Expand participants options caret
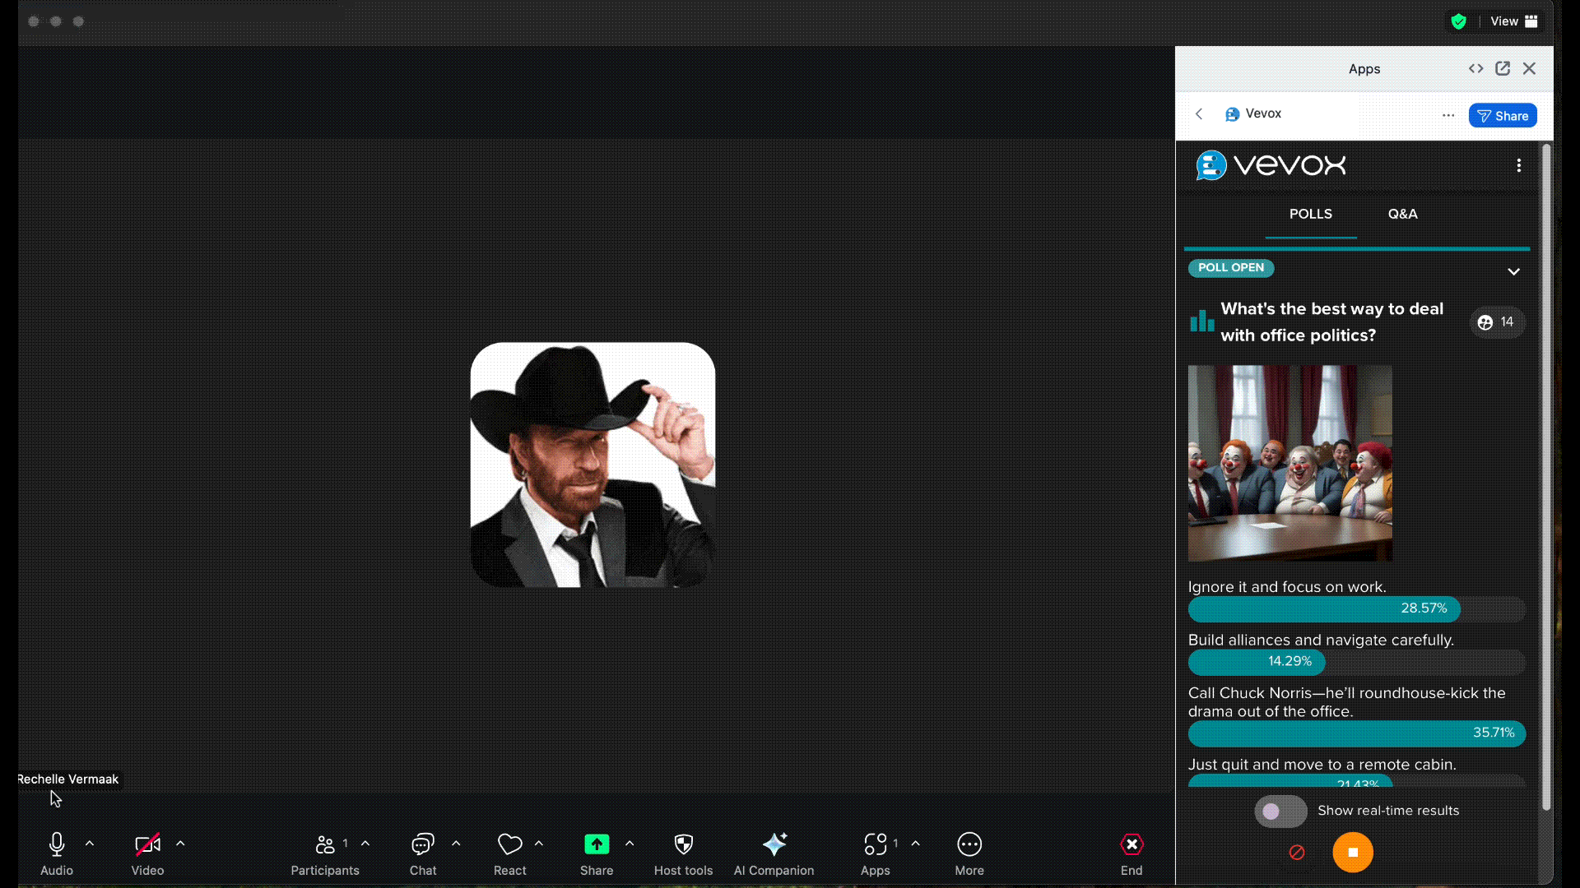Viewport: 1580px width, 888px height. 365,844
